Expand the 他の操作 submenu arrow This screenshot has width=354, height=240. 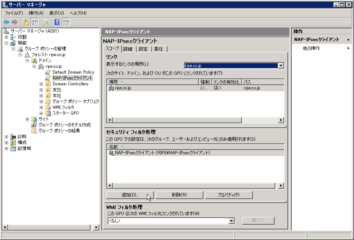tap(349, 48)
